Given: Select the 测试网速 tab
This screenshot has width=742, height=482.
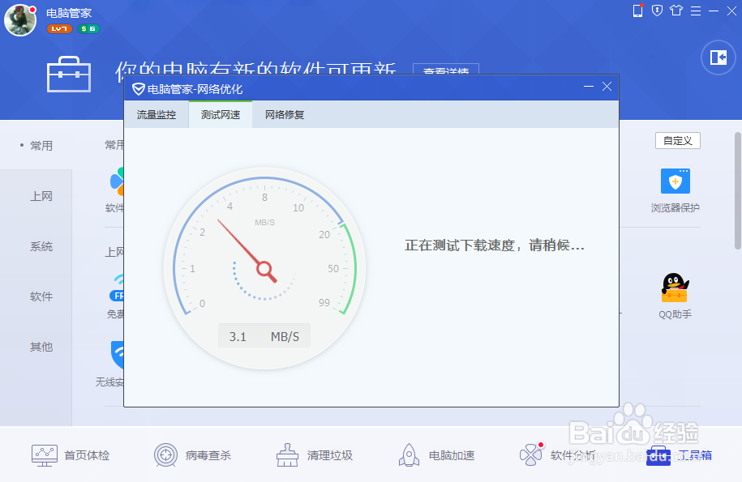Looking at the screenshot, I should click(x=221, y=115).
